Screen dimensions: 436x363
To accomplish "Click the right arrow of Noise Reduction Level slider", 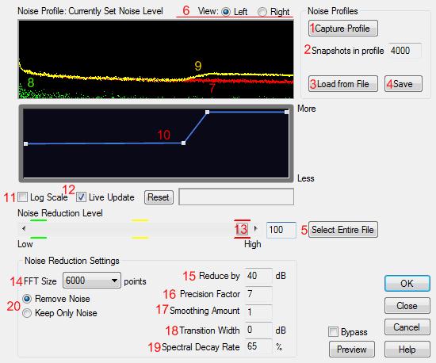I will click(256, 229).
